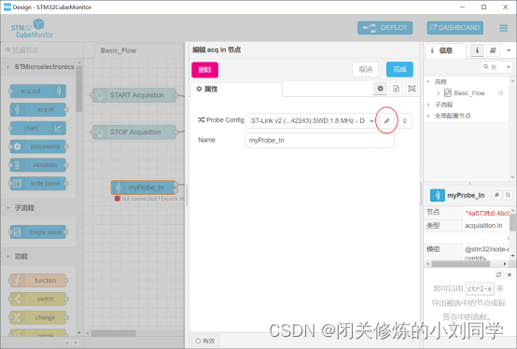The height and width of the screenshot is (349, 517).
Task: Edit the Probe Config with pencil icon
Action: (386, 120)
